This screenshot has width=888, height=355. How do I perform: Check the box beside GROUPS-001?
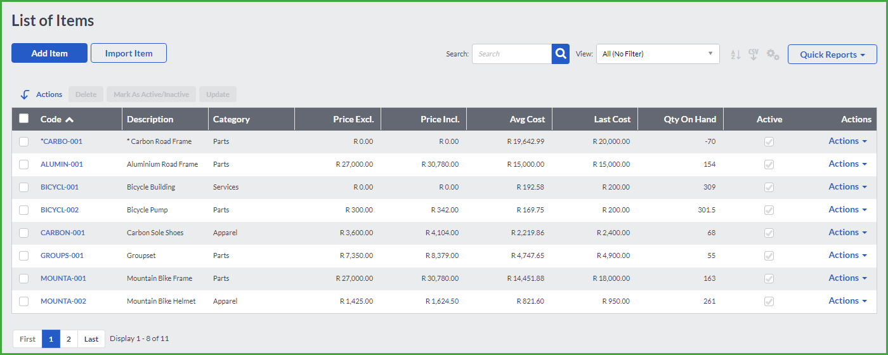(x=24, y=255)
